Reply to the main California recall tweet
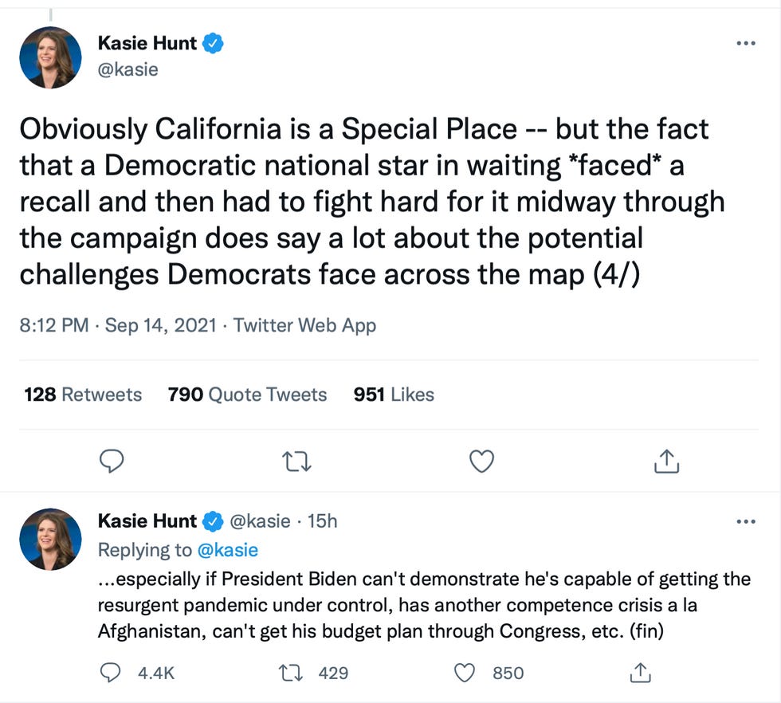Viewport: 781px width, 703px height. pos(113,460)
